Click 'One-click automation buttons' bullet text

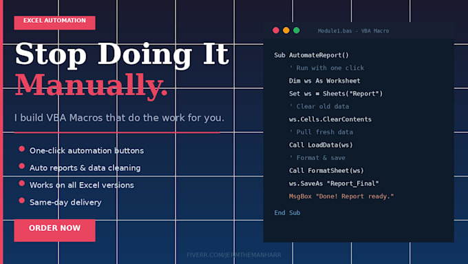(x=87, y=151)
